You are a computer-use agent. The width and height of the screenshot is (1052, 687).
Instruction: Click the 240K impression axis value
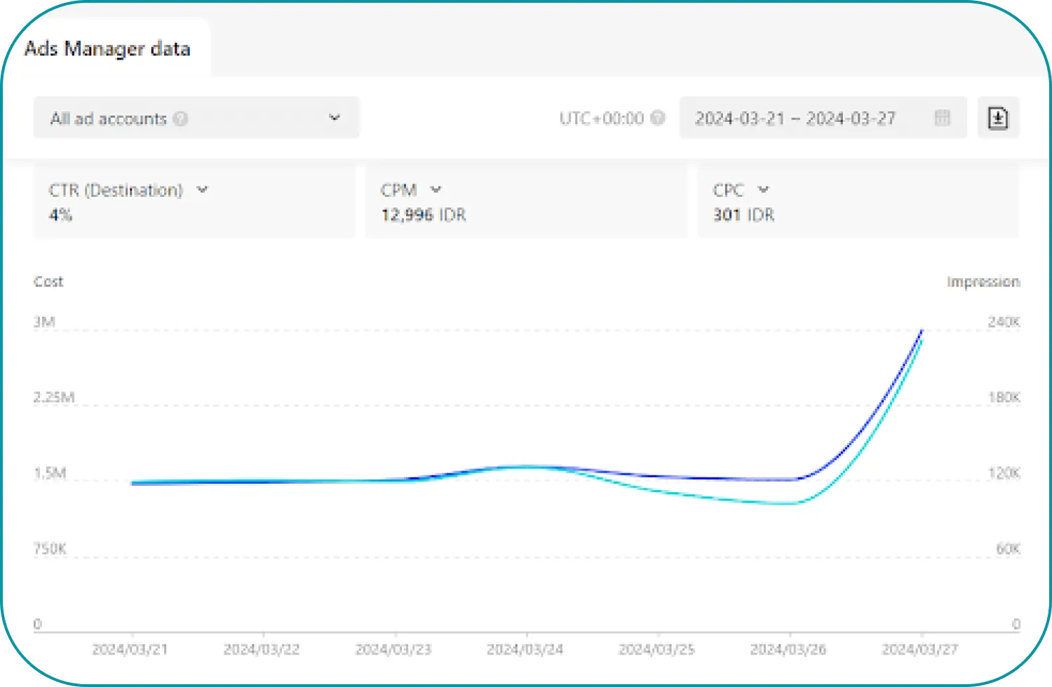1004,322
